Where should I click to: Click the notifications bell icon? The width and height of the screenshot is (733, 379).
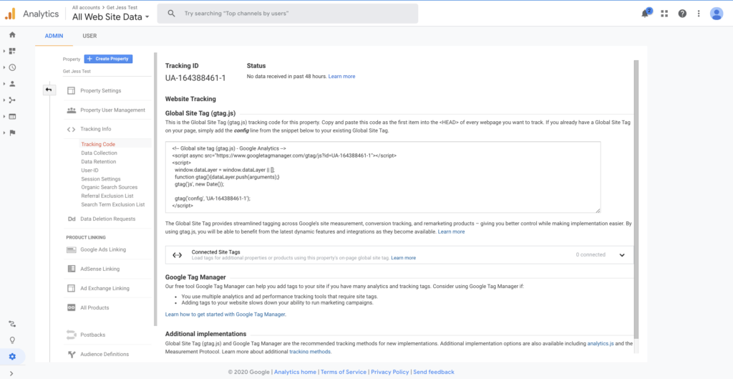tap(645, 14)
